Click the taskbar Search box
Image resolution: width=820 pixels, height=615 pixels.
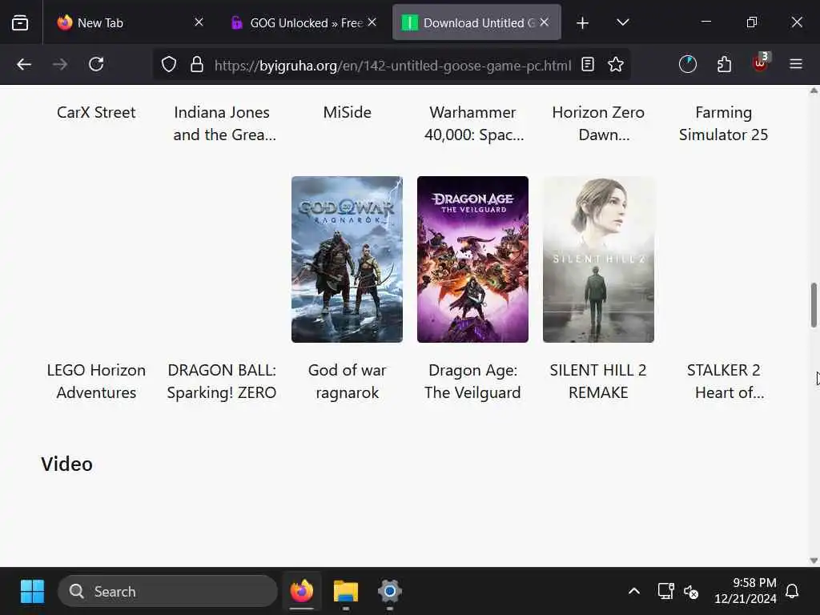[167, 592]
